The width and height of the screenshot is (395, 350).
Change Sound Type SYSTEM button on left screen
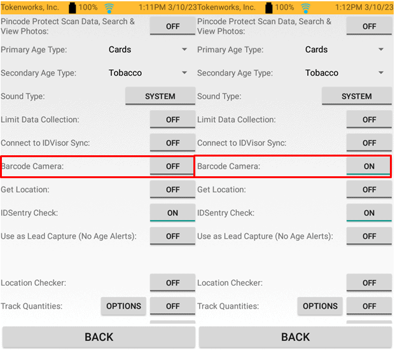tap(160, 96)
